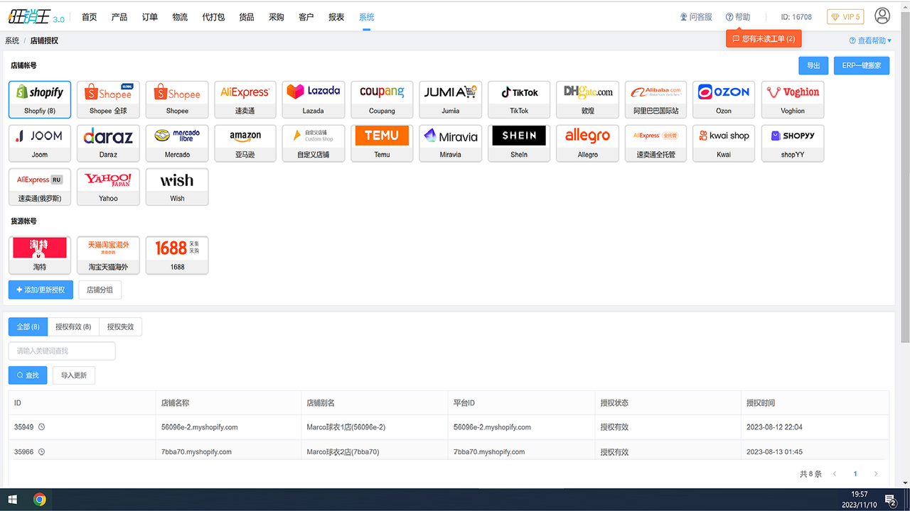This screenshot has height=511, width=910.
Task: Select the Allegro platform tile
Action: click(x=587, y=143)
